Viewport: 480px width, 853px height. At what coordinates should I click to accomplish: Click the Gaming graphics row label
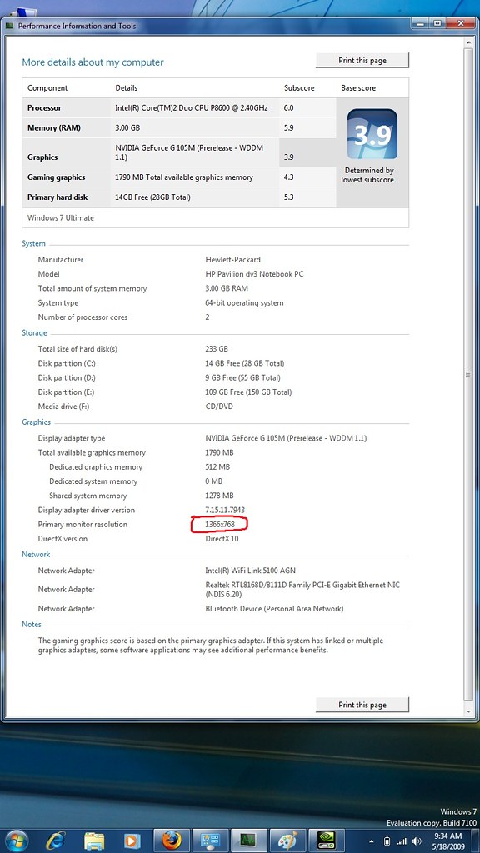click(56, 177)
